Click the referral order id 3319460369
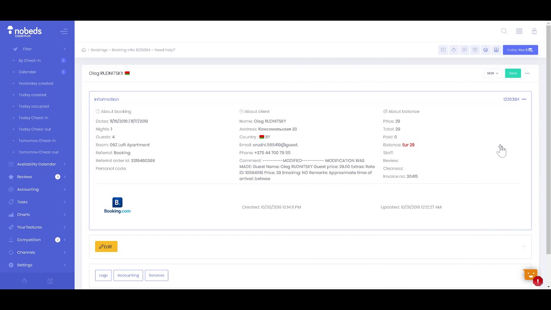Image resolution: width=551 pixels, height=310 pixels. (143, 161)
